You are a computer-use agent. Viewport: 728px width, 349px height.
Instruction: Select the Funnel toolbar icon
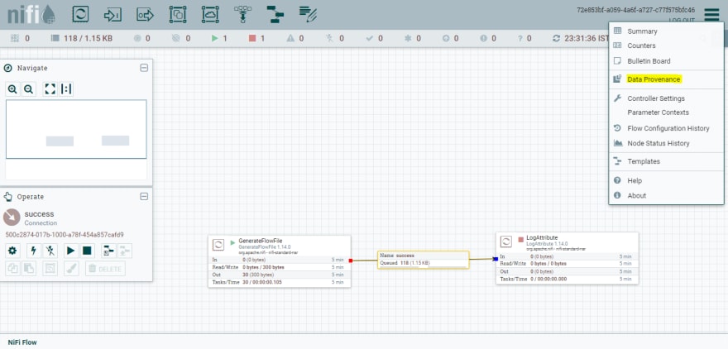coord(242,14)
